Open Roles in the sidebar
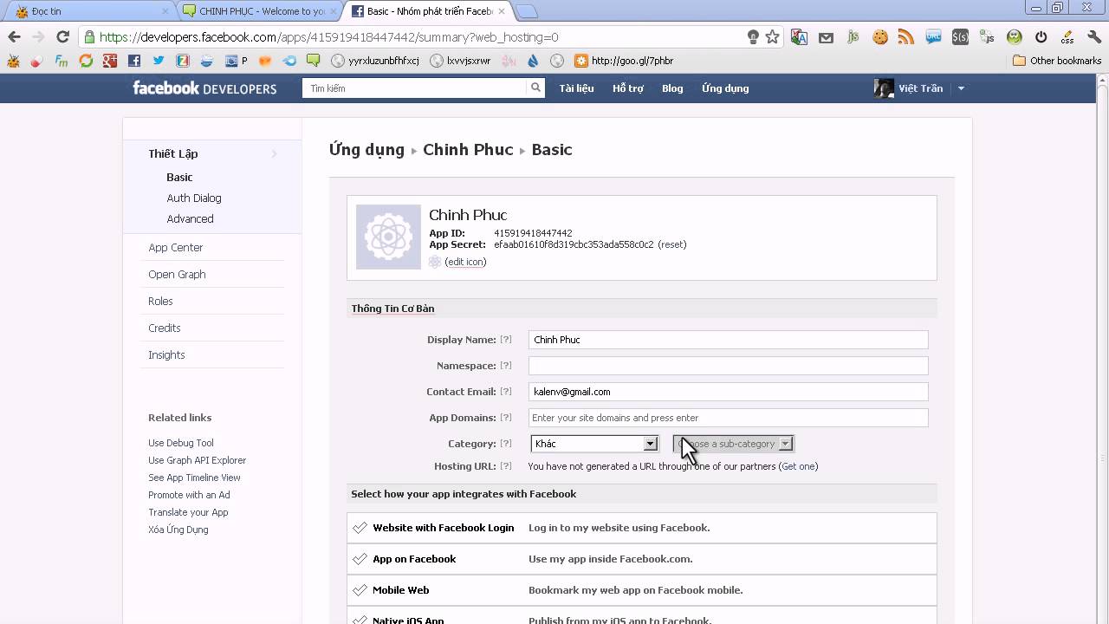The height and width of the screenshot is (624, 1109). (x=160, y=302)
